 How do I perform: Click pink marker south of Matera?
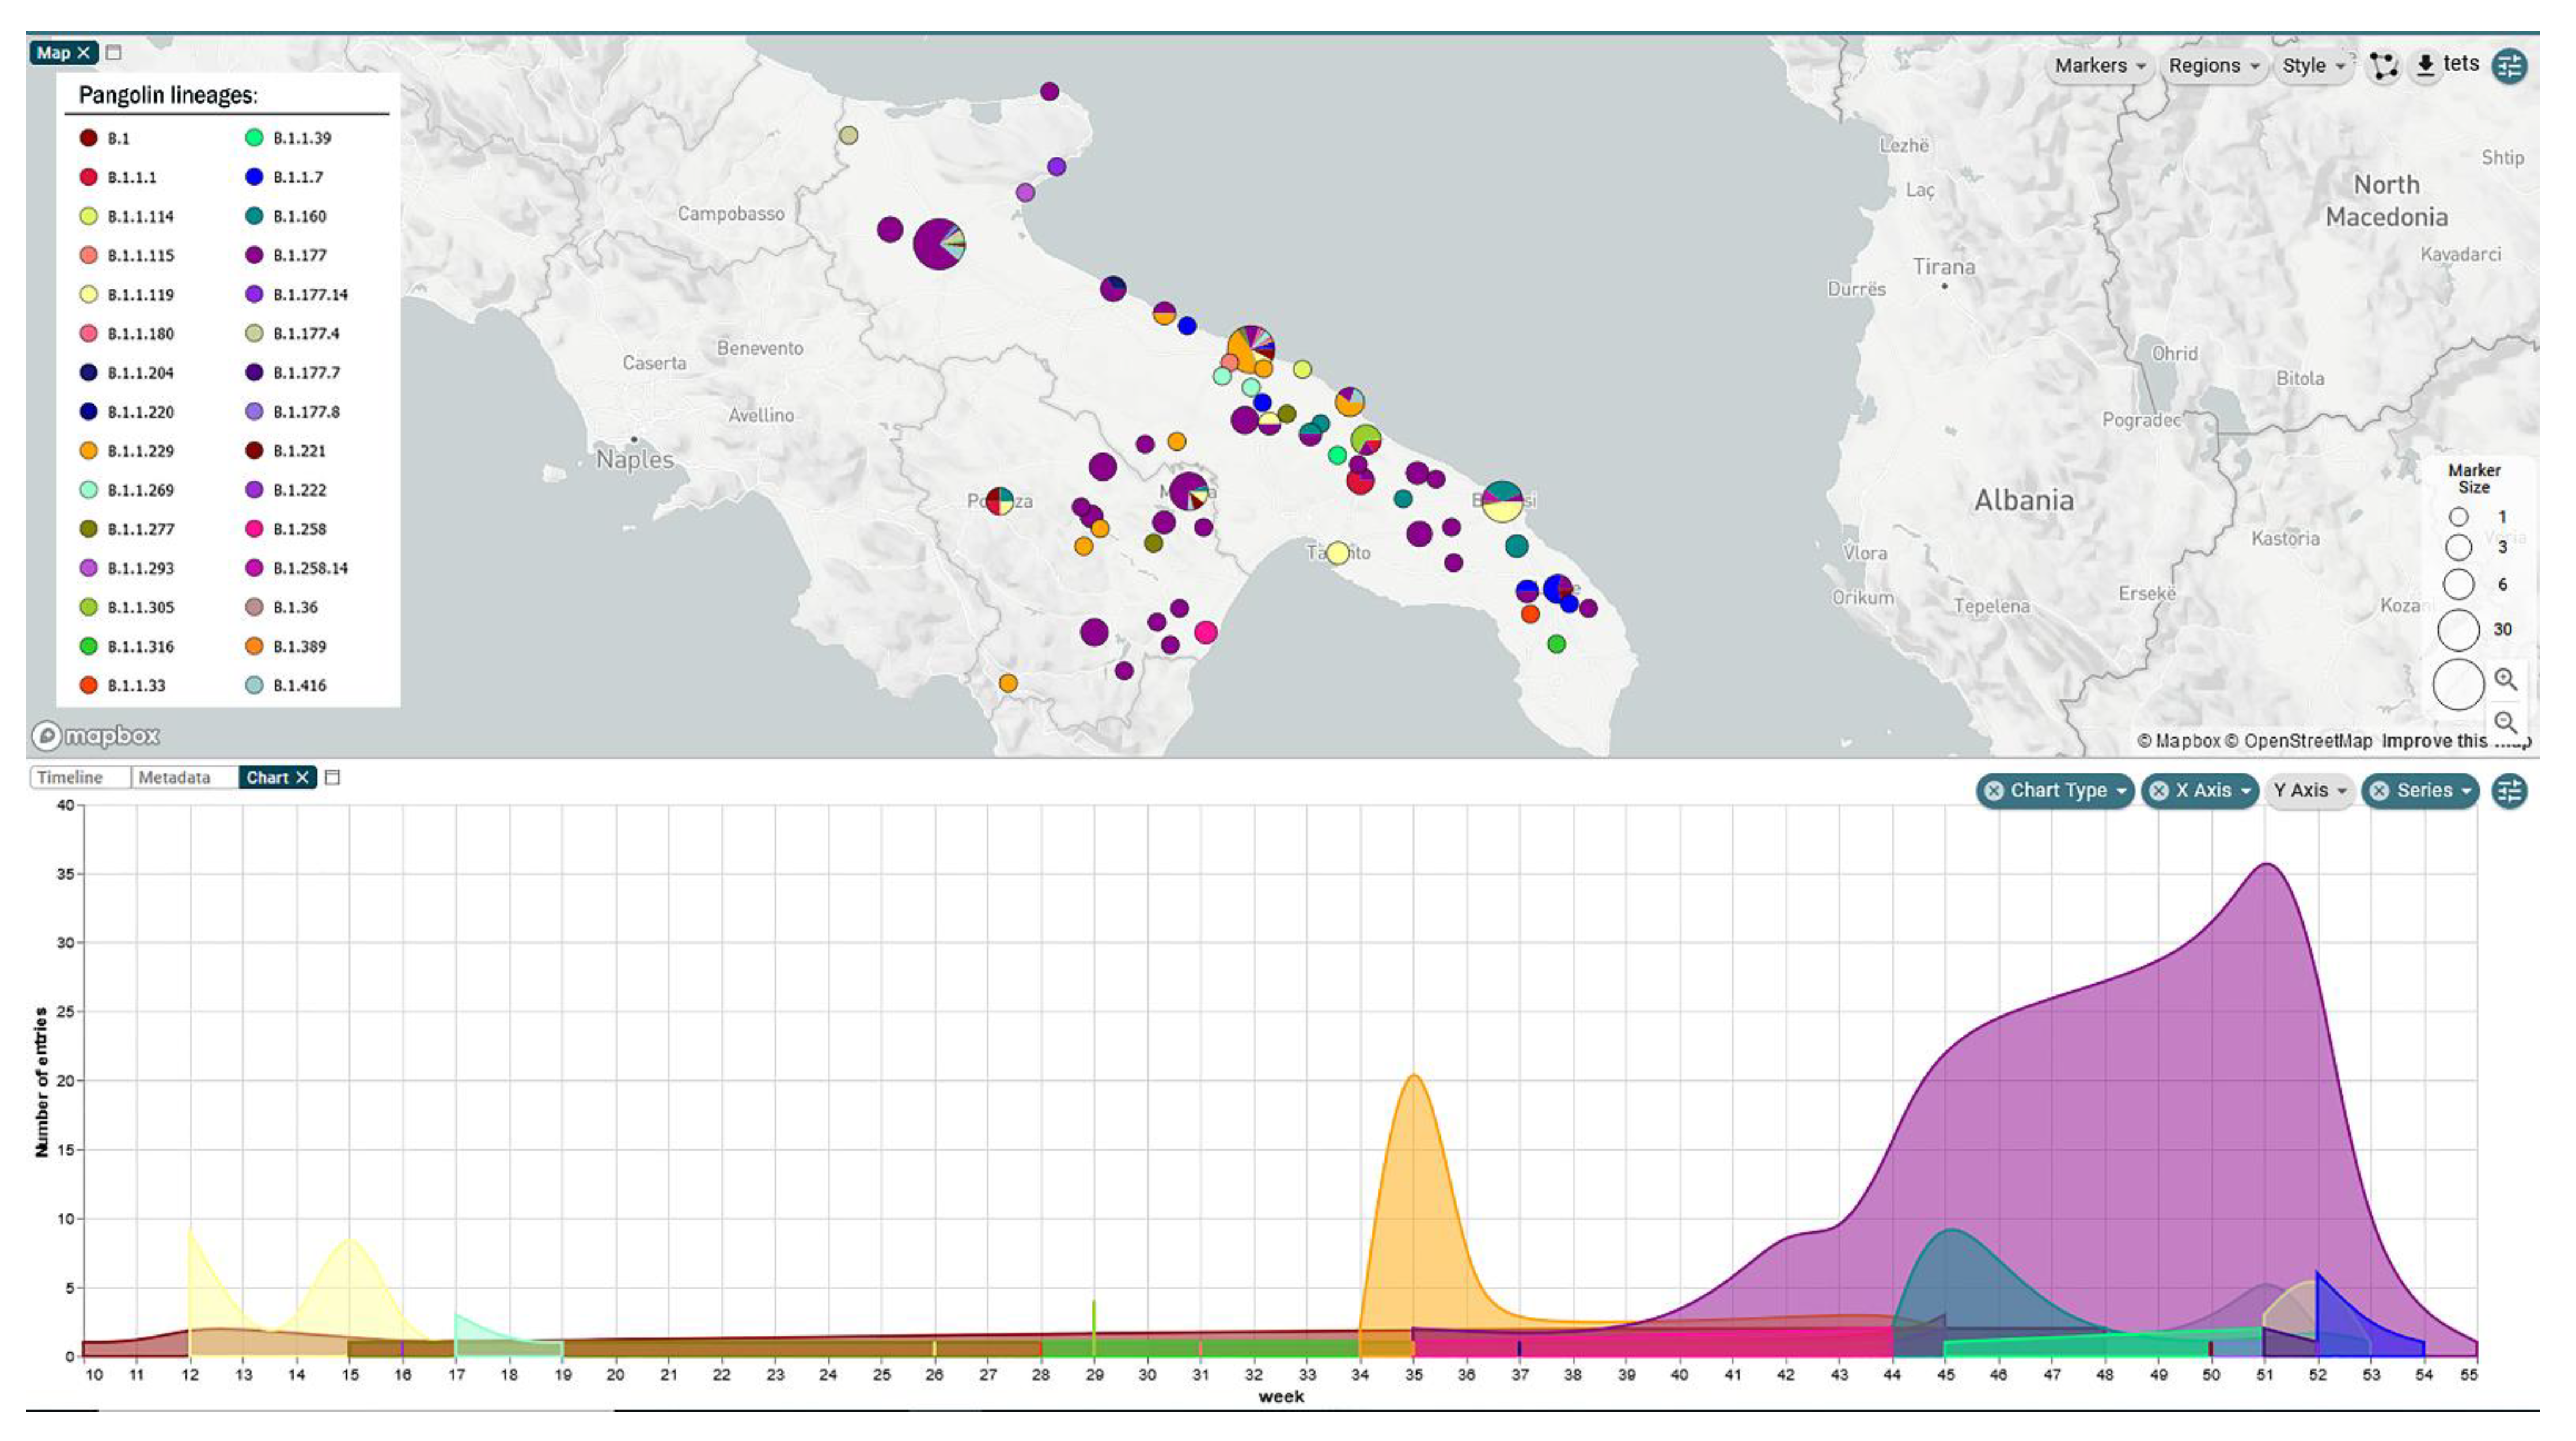1205,632
